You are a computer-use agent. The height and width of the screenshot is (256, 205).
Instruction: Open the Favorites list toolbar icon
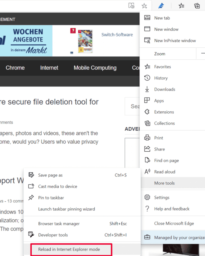coord(182,6)
